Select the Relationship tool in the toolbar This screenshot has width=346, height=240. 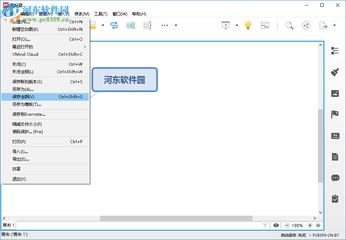(114, 25)
